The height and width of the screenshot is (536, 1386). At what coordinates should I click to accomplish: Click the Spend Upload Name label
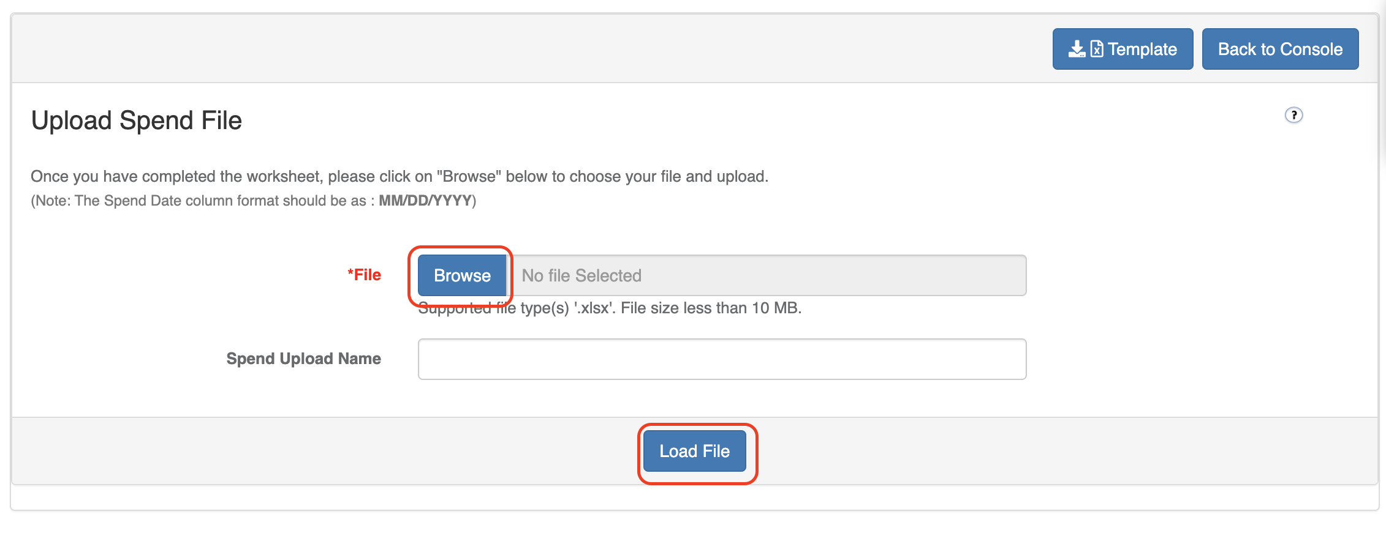(x=303, y=359)
